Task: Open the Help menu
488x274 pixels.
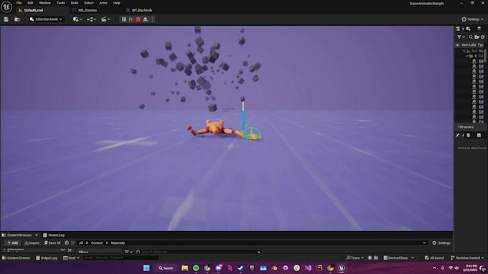Action: pyautogui.click(x=117, y=3)
